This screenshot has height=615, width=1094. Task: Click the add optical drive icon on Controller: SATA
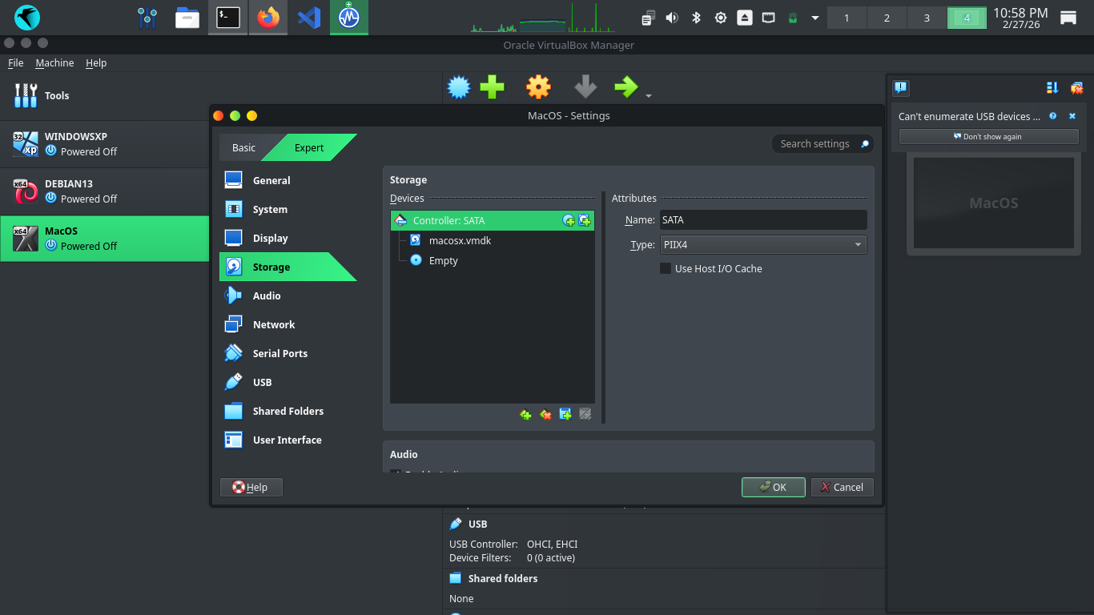(569, 221)
